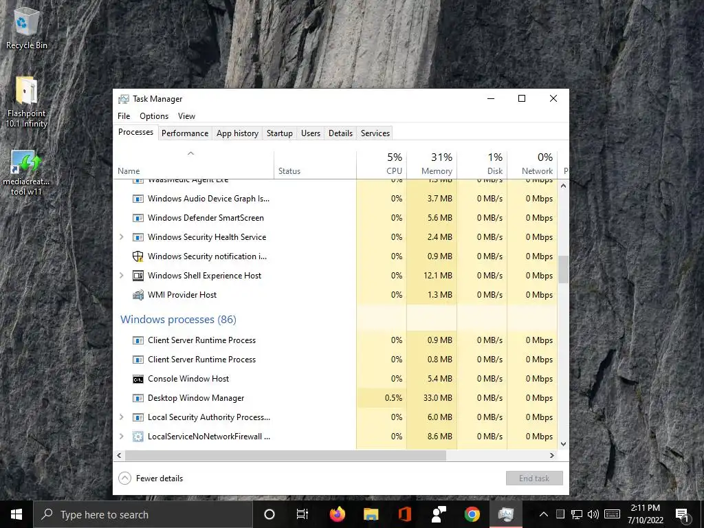Image resolution: width=704 pixels, height=528 pixels.
Task: Open the Action Center notifications
Action: (683, 514)
